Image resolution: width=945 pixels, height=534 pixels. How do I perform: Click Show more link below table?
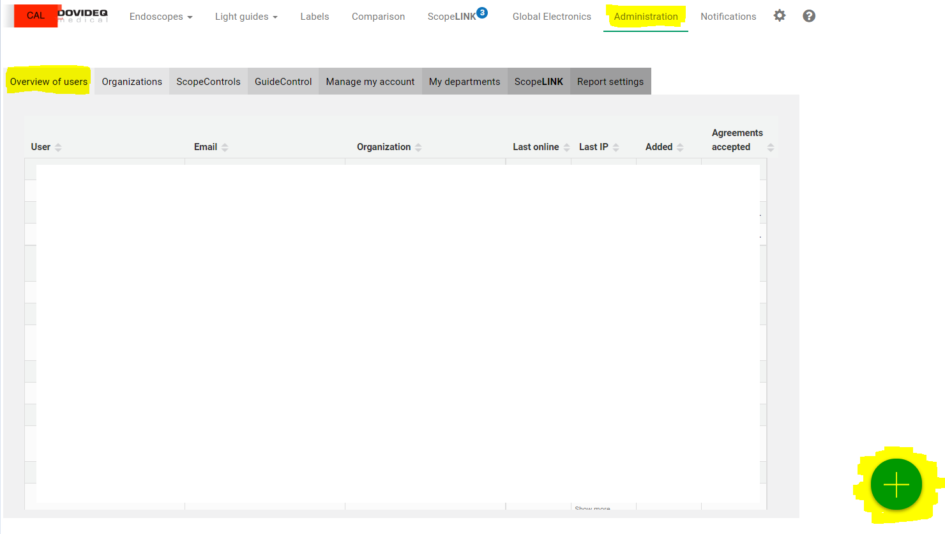[593, 508]
